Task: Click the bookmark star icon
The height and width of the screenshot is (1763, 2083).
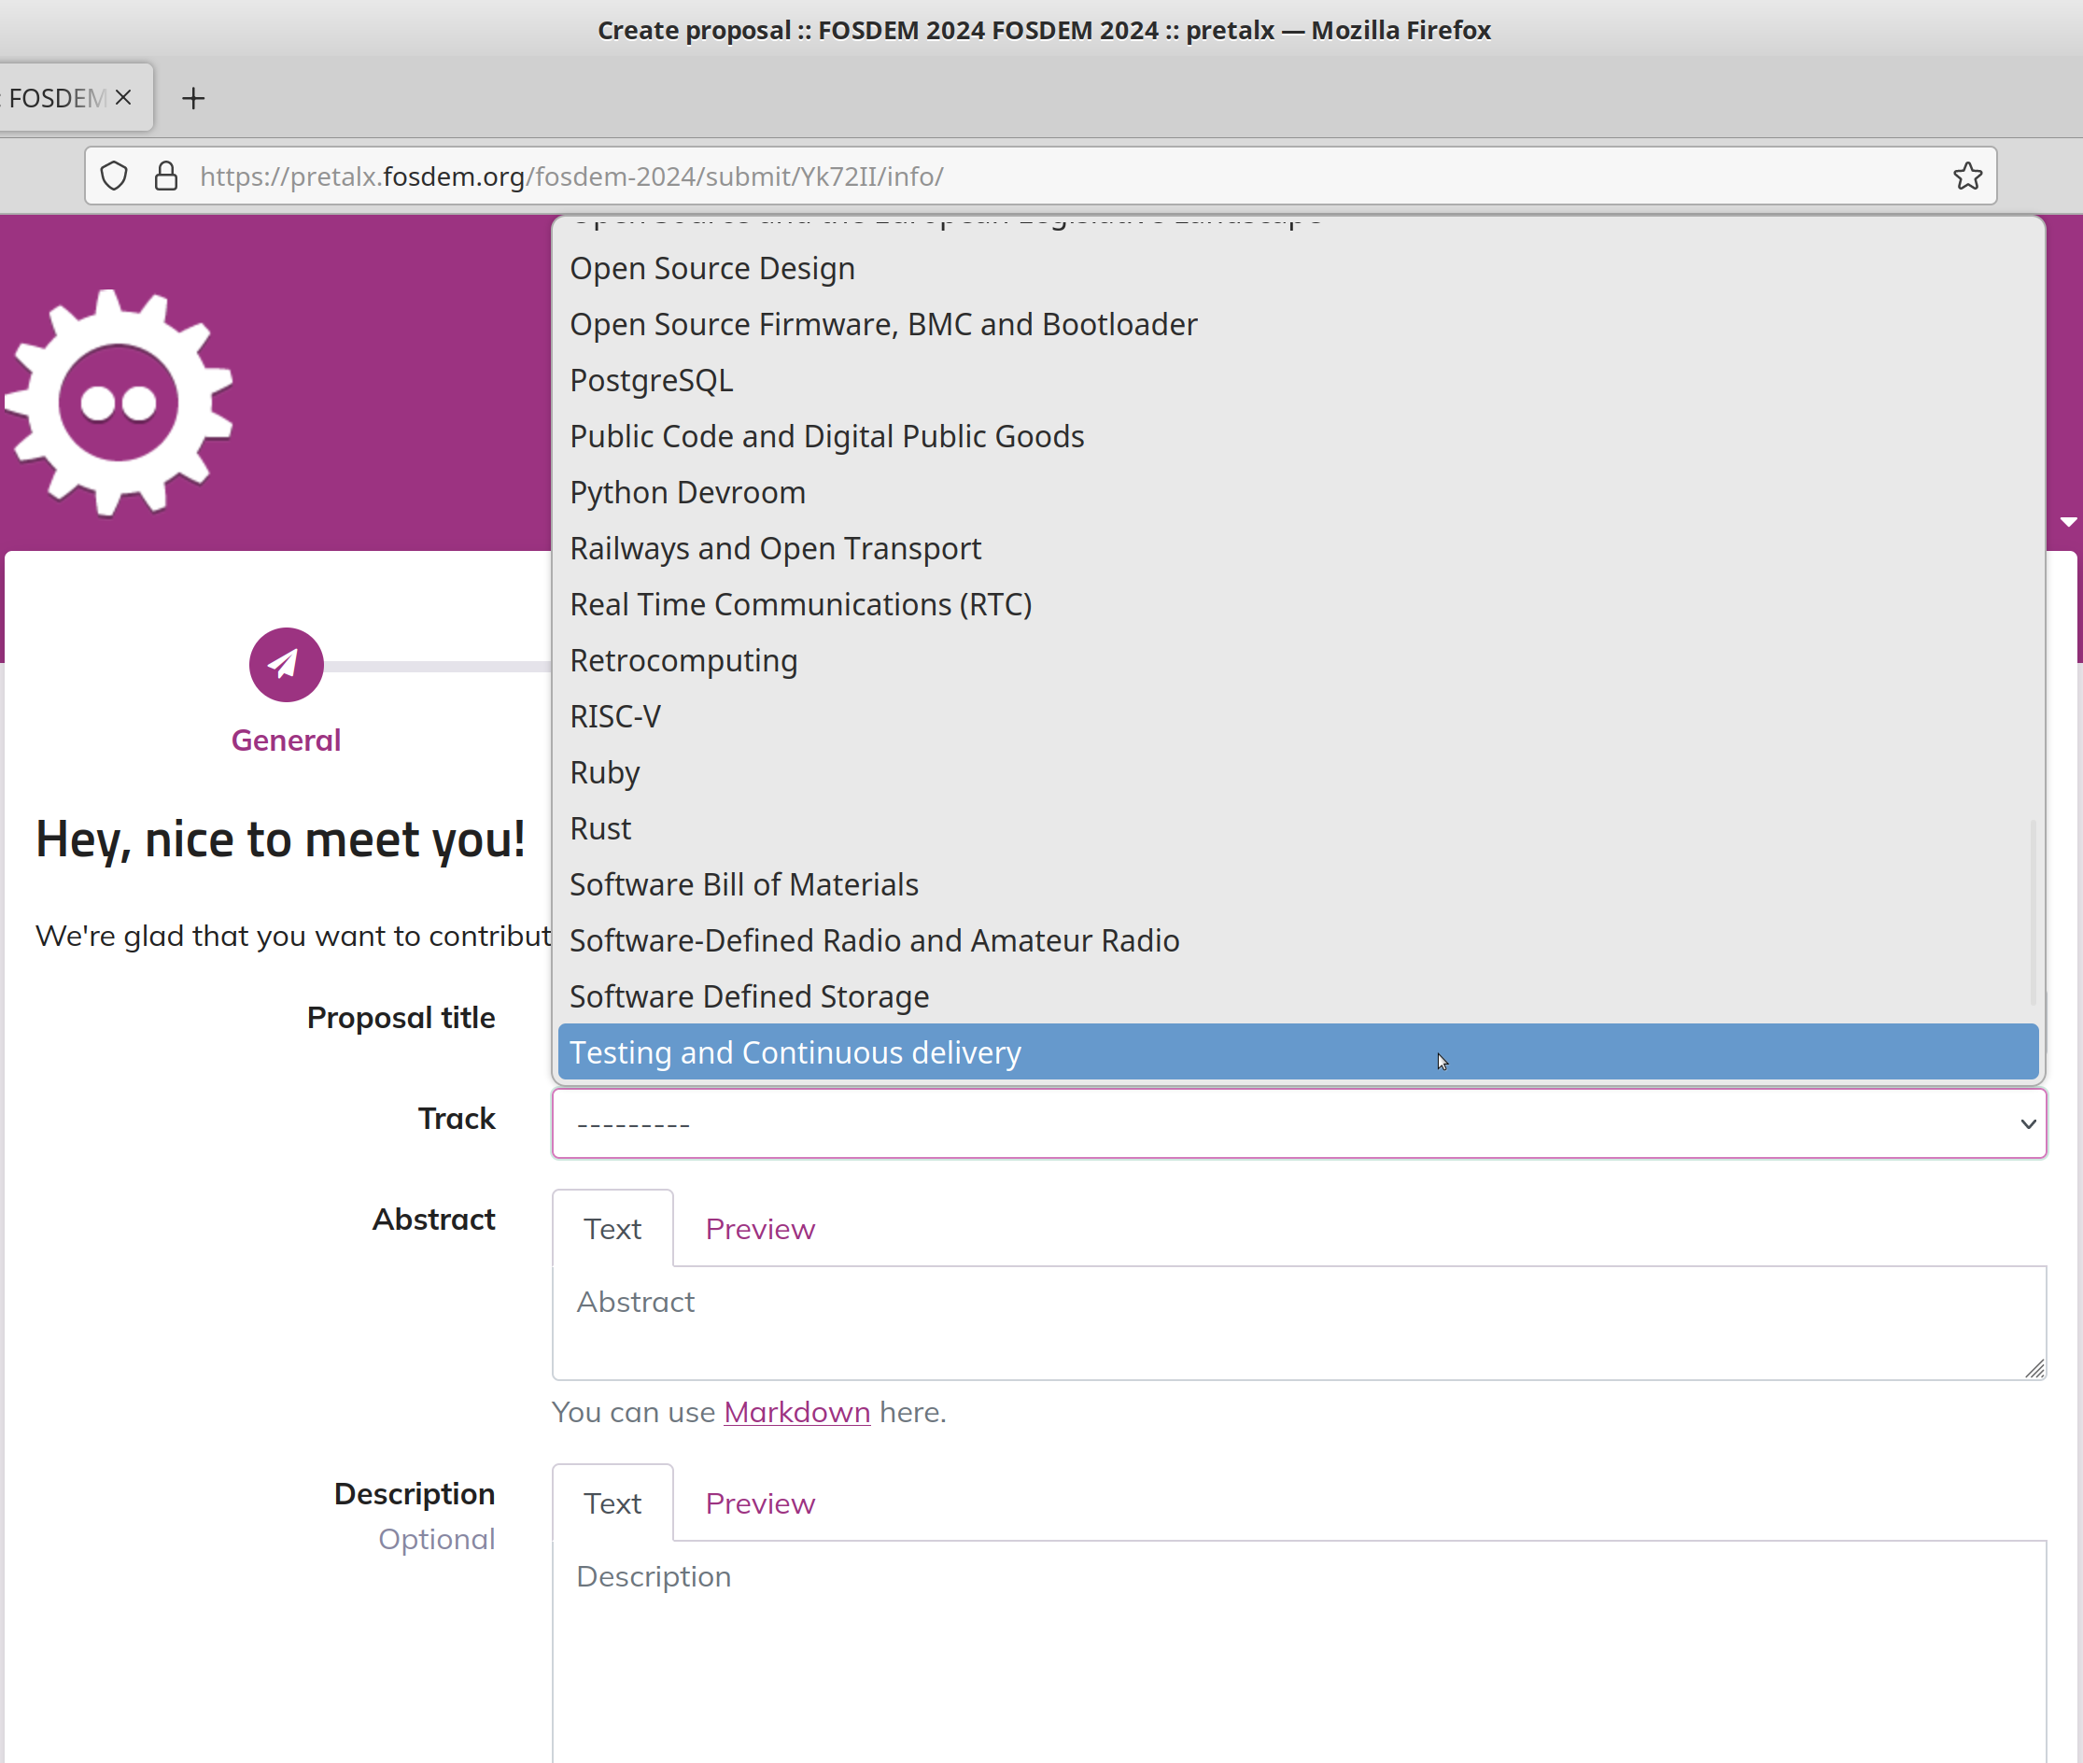Action: (x=1966, y=176)
